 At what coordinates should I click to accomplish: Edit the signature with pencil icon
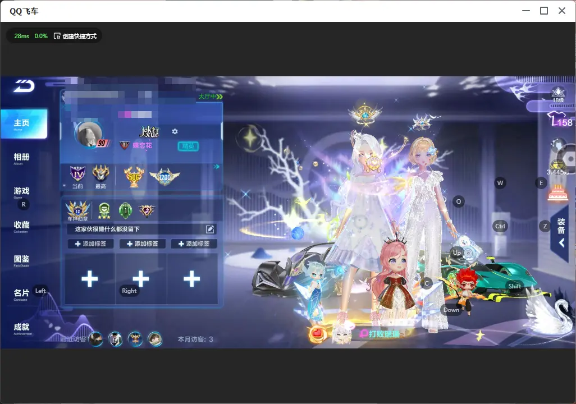click(x=210, y=229)
